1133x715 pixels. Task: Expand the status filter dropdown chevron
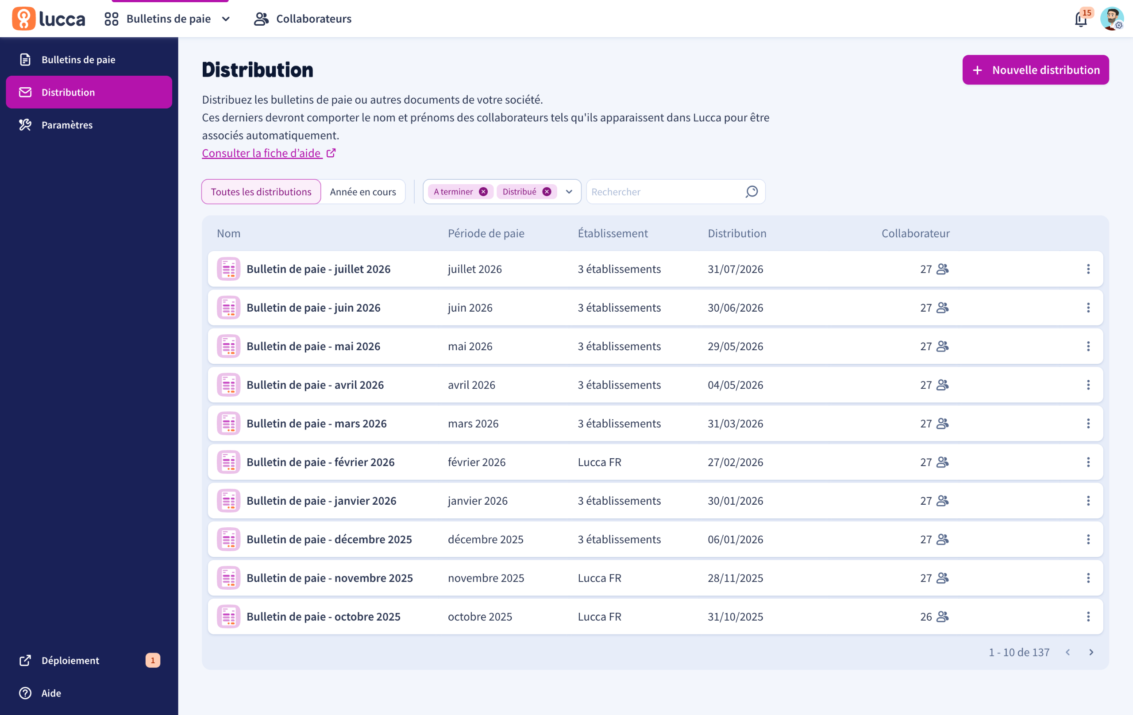click(x=569, y=192)
